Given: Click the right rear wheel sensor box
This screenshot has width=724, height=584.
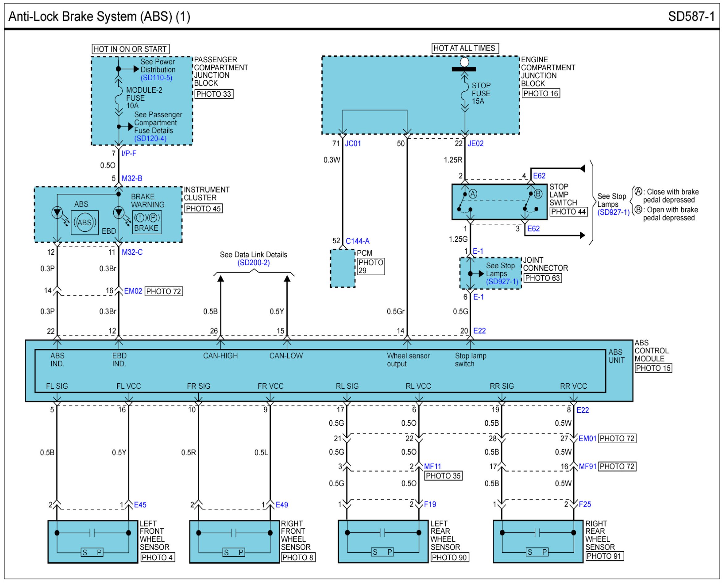Looking at the screenshot, I should pyautogui.click(x=537, y=541).
